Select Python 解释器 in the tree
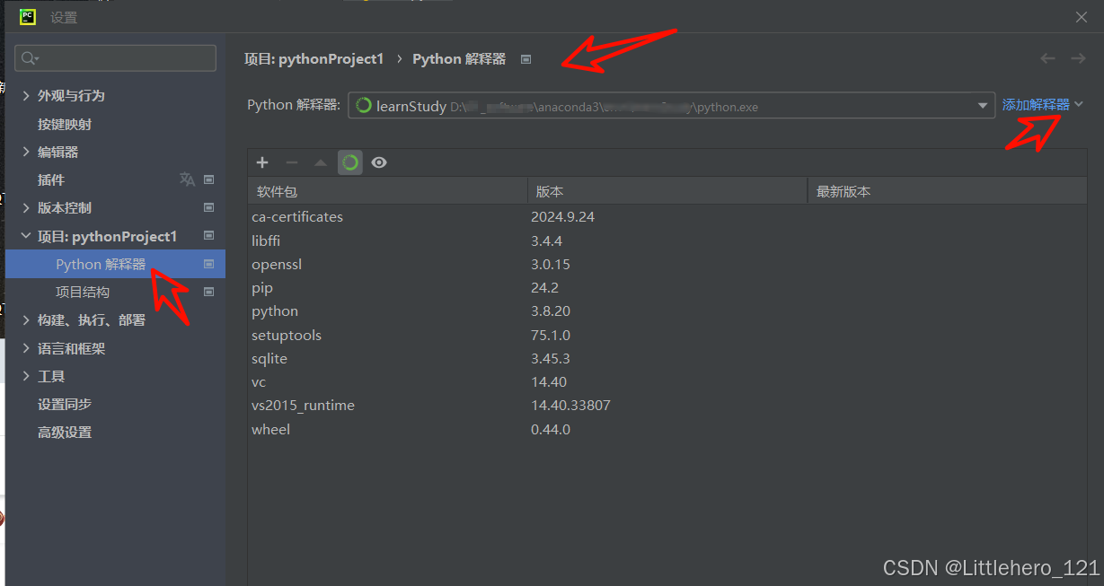 point(115,264)
